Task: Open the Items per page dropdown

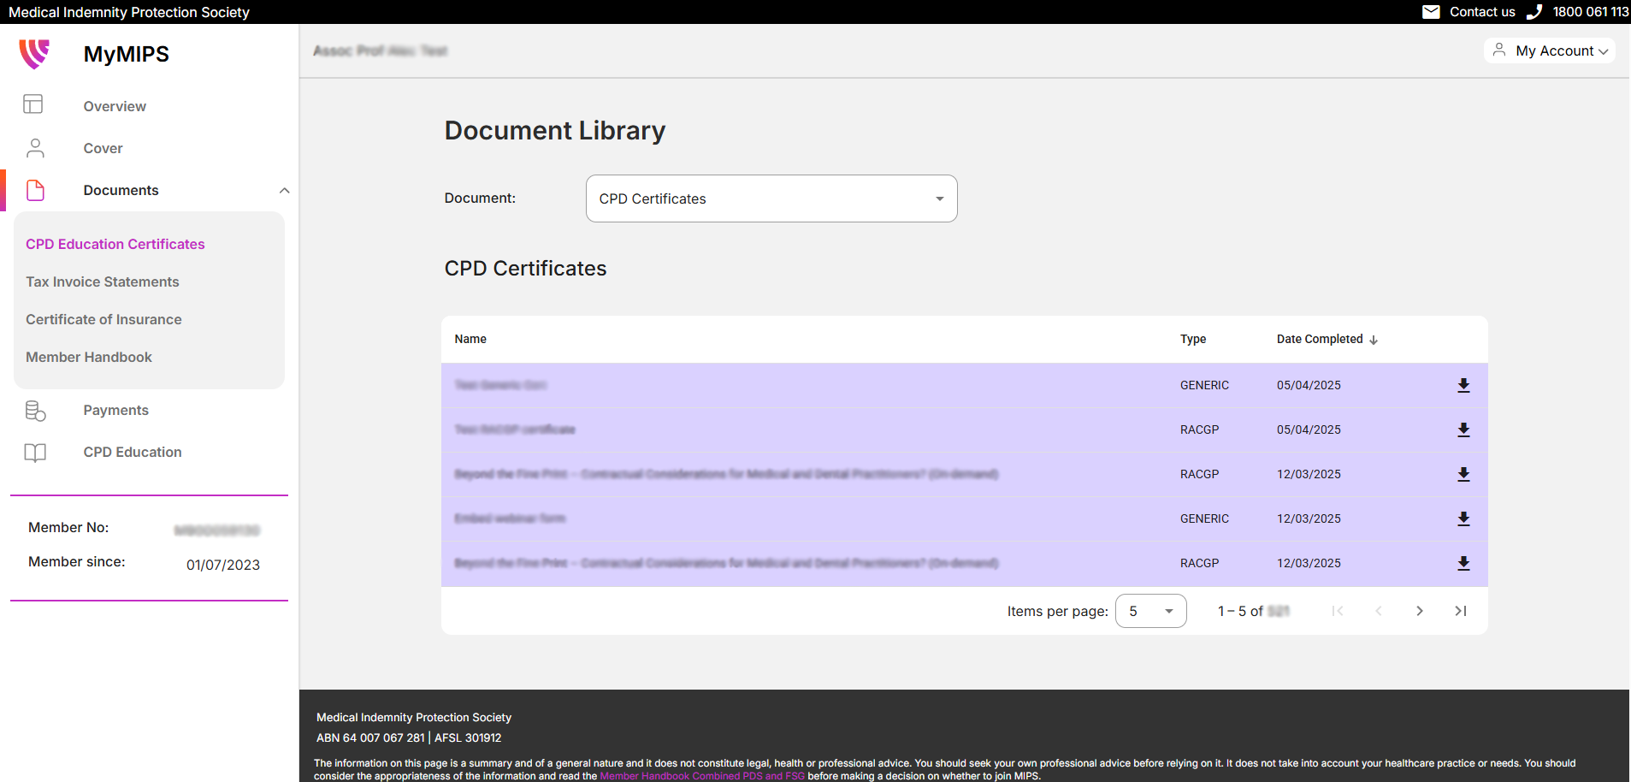Action: [x=1150, y=611]
